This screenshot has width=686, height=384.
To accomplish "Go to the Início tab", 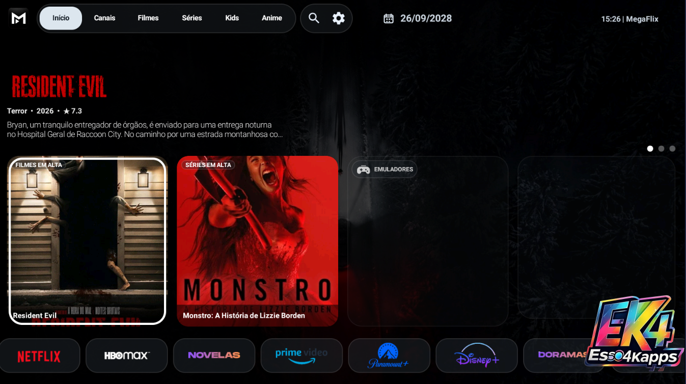I will point(61,18).
